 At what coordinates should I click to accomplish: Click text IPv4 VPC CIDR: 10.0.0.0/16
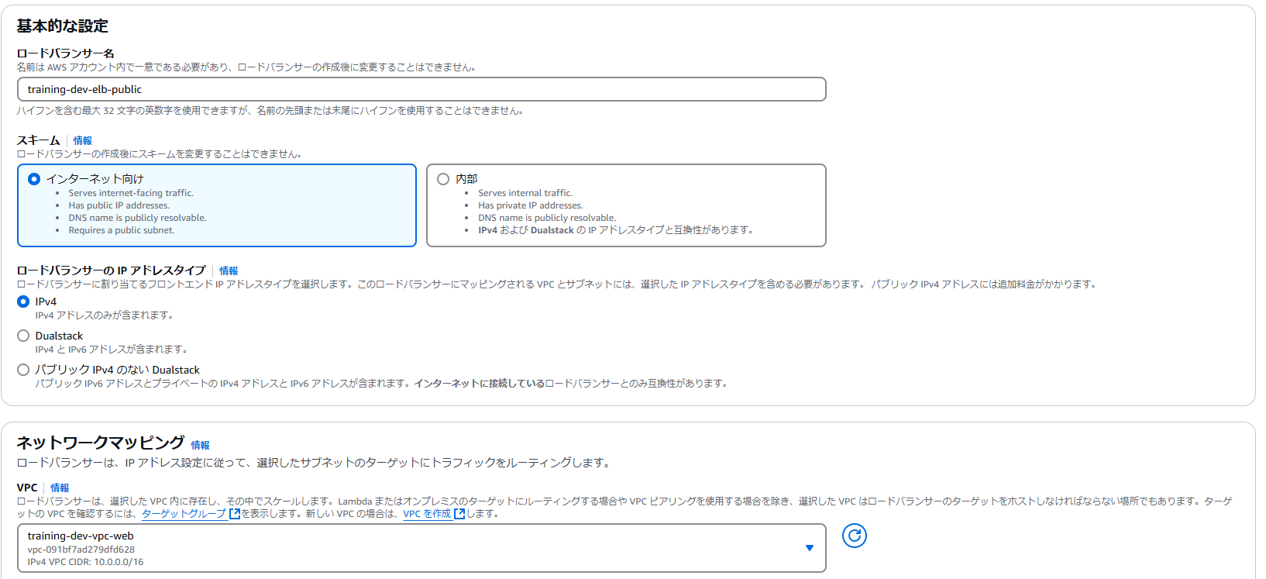click(85, 562)
